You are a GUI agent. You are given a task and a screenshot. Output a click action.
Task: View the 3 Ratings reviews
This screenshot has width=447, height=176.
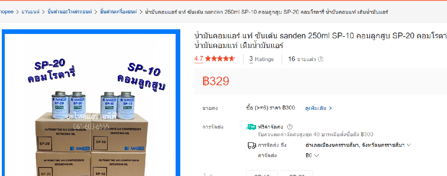262,59
